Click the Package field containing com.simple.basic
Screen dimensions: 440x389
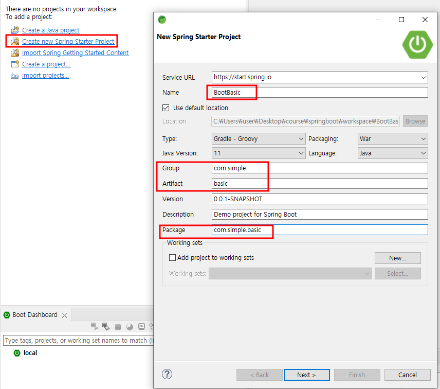(320, 230)
